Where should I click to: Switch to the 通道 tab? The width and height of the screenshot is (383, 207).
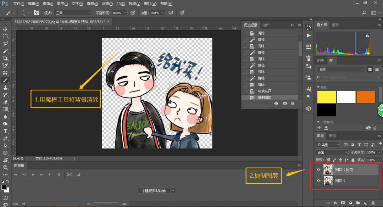(x=332, y=136)
